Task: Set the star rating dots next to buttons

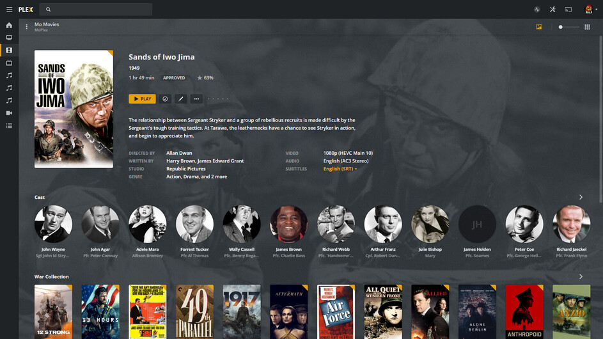Action: tap(218, 99)
